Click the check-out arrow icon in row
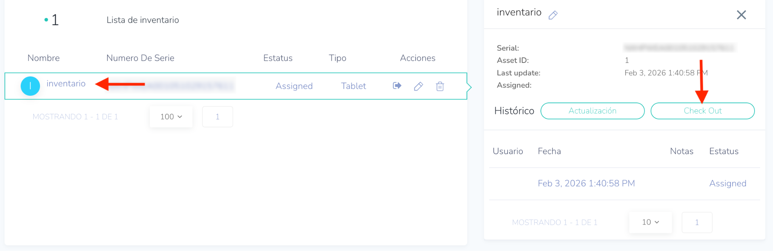The width and height of the screenshot is (773, 251). [397, 86]
